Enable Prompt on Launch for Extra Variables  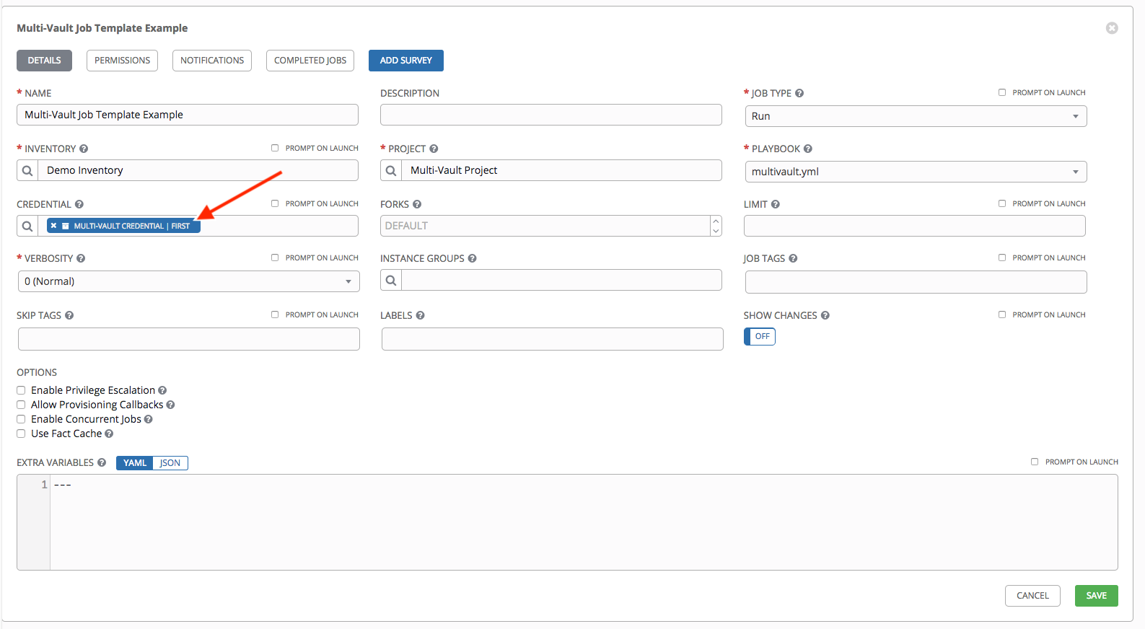point(1035,462)
